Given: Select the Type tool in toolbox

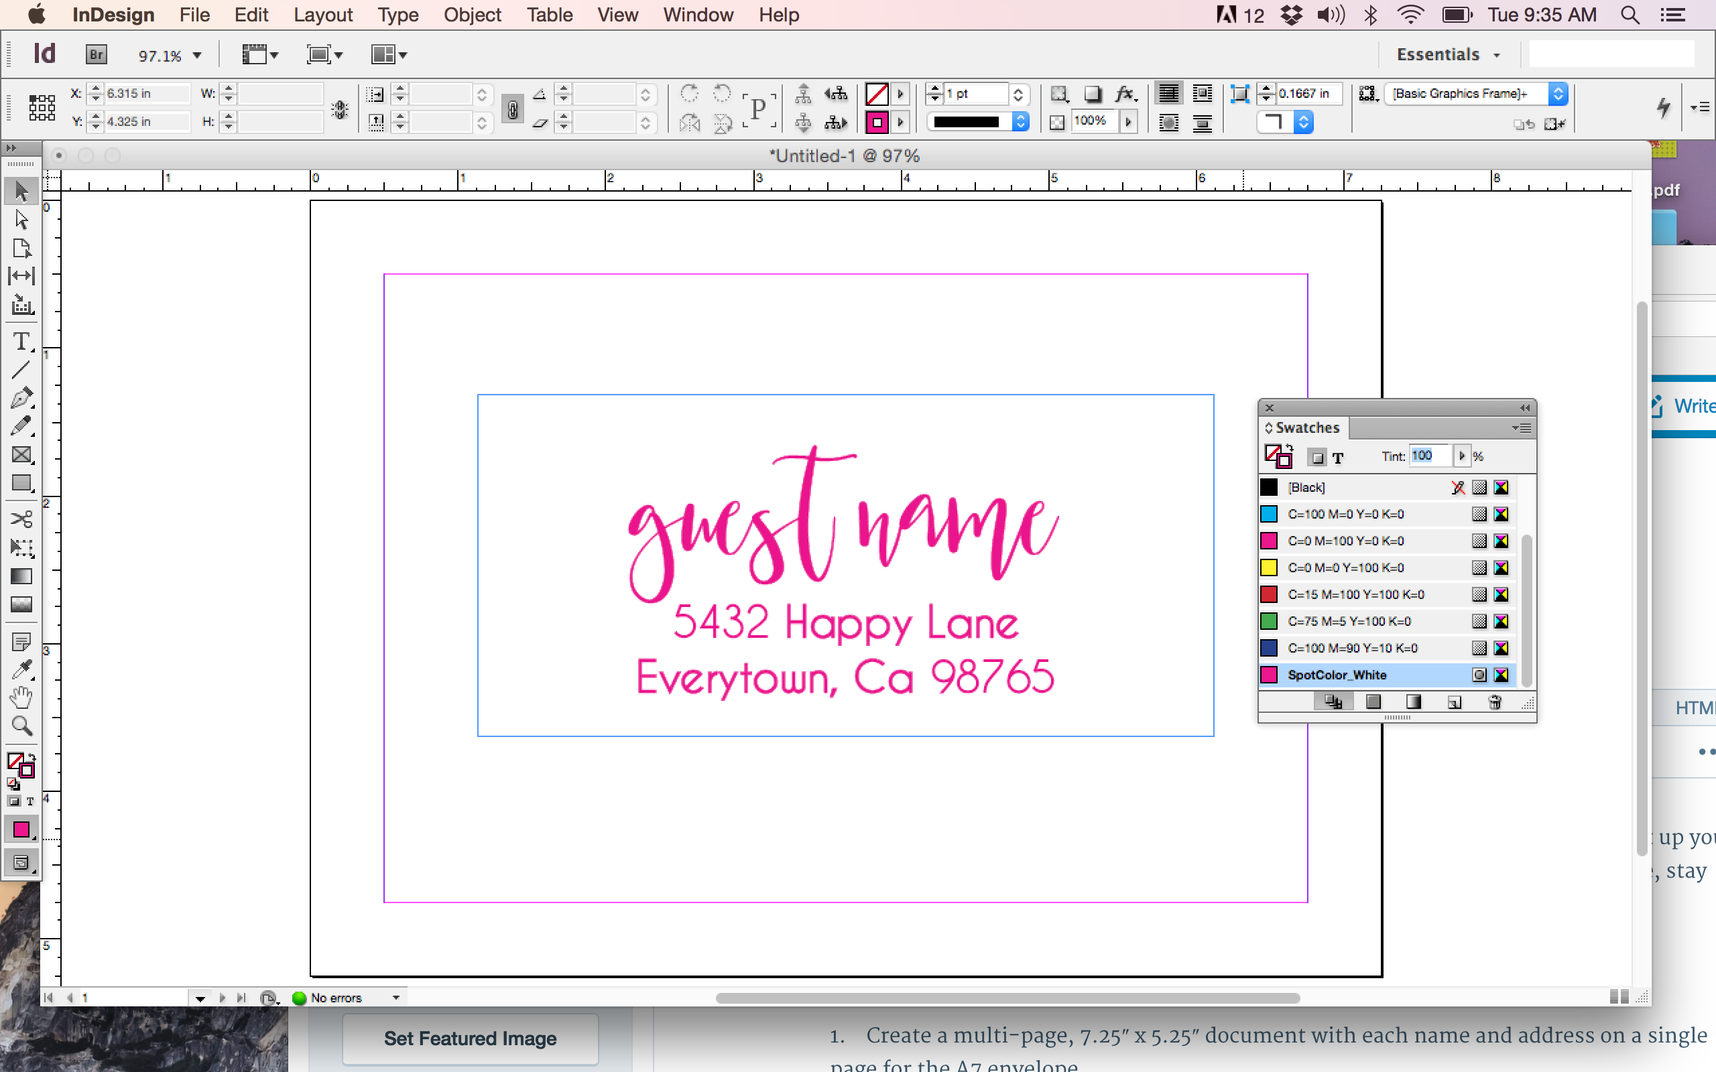Looking at the screenshot, I should click(21, 342).
